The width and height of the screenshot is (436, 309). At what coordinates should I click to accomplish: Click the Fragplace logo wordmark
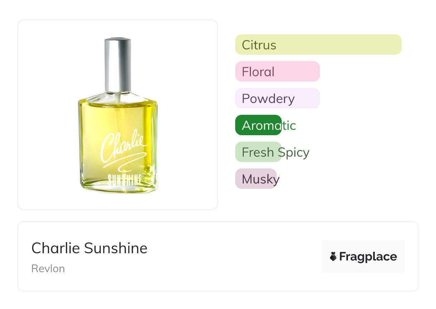368,256
